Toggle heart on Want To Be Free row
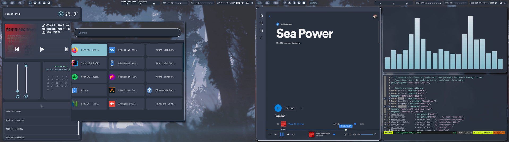The height and width of the screenshot is (142, 509). point(355,124)
